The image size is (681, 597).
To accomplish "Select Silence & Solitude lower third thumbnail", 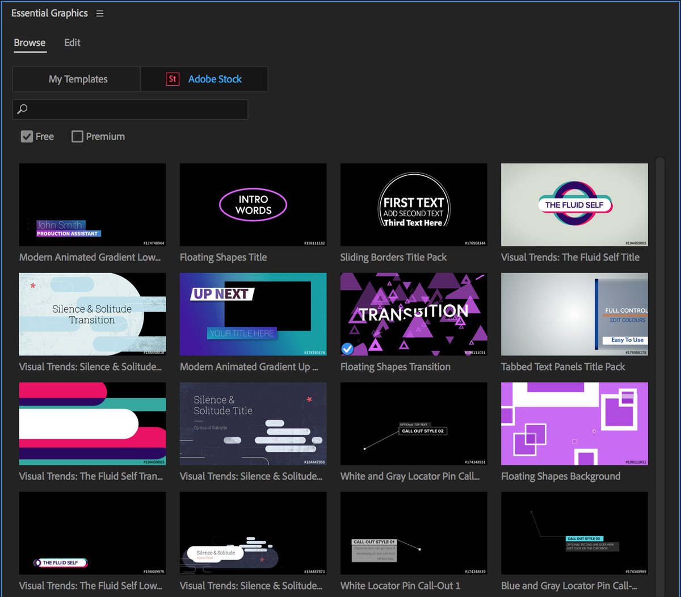I will click(x=253, y=533).
